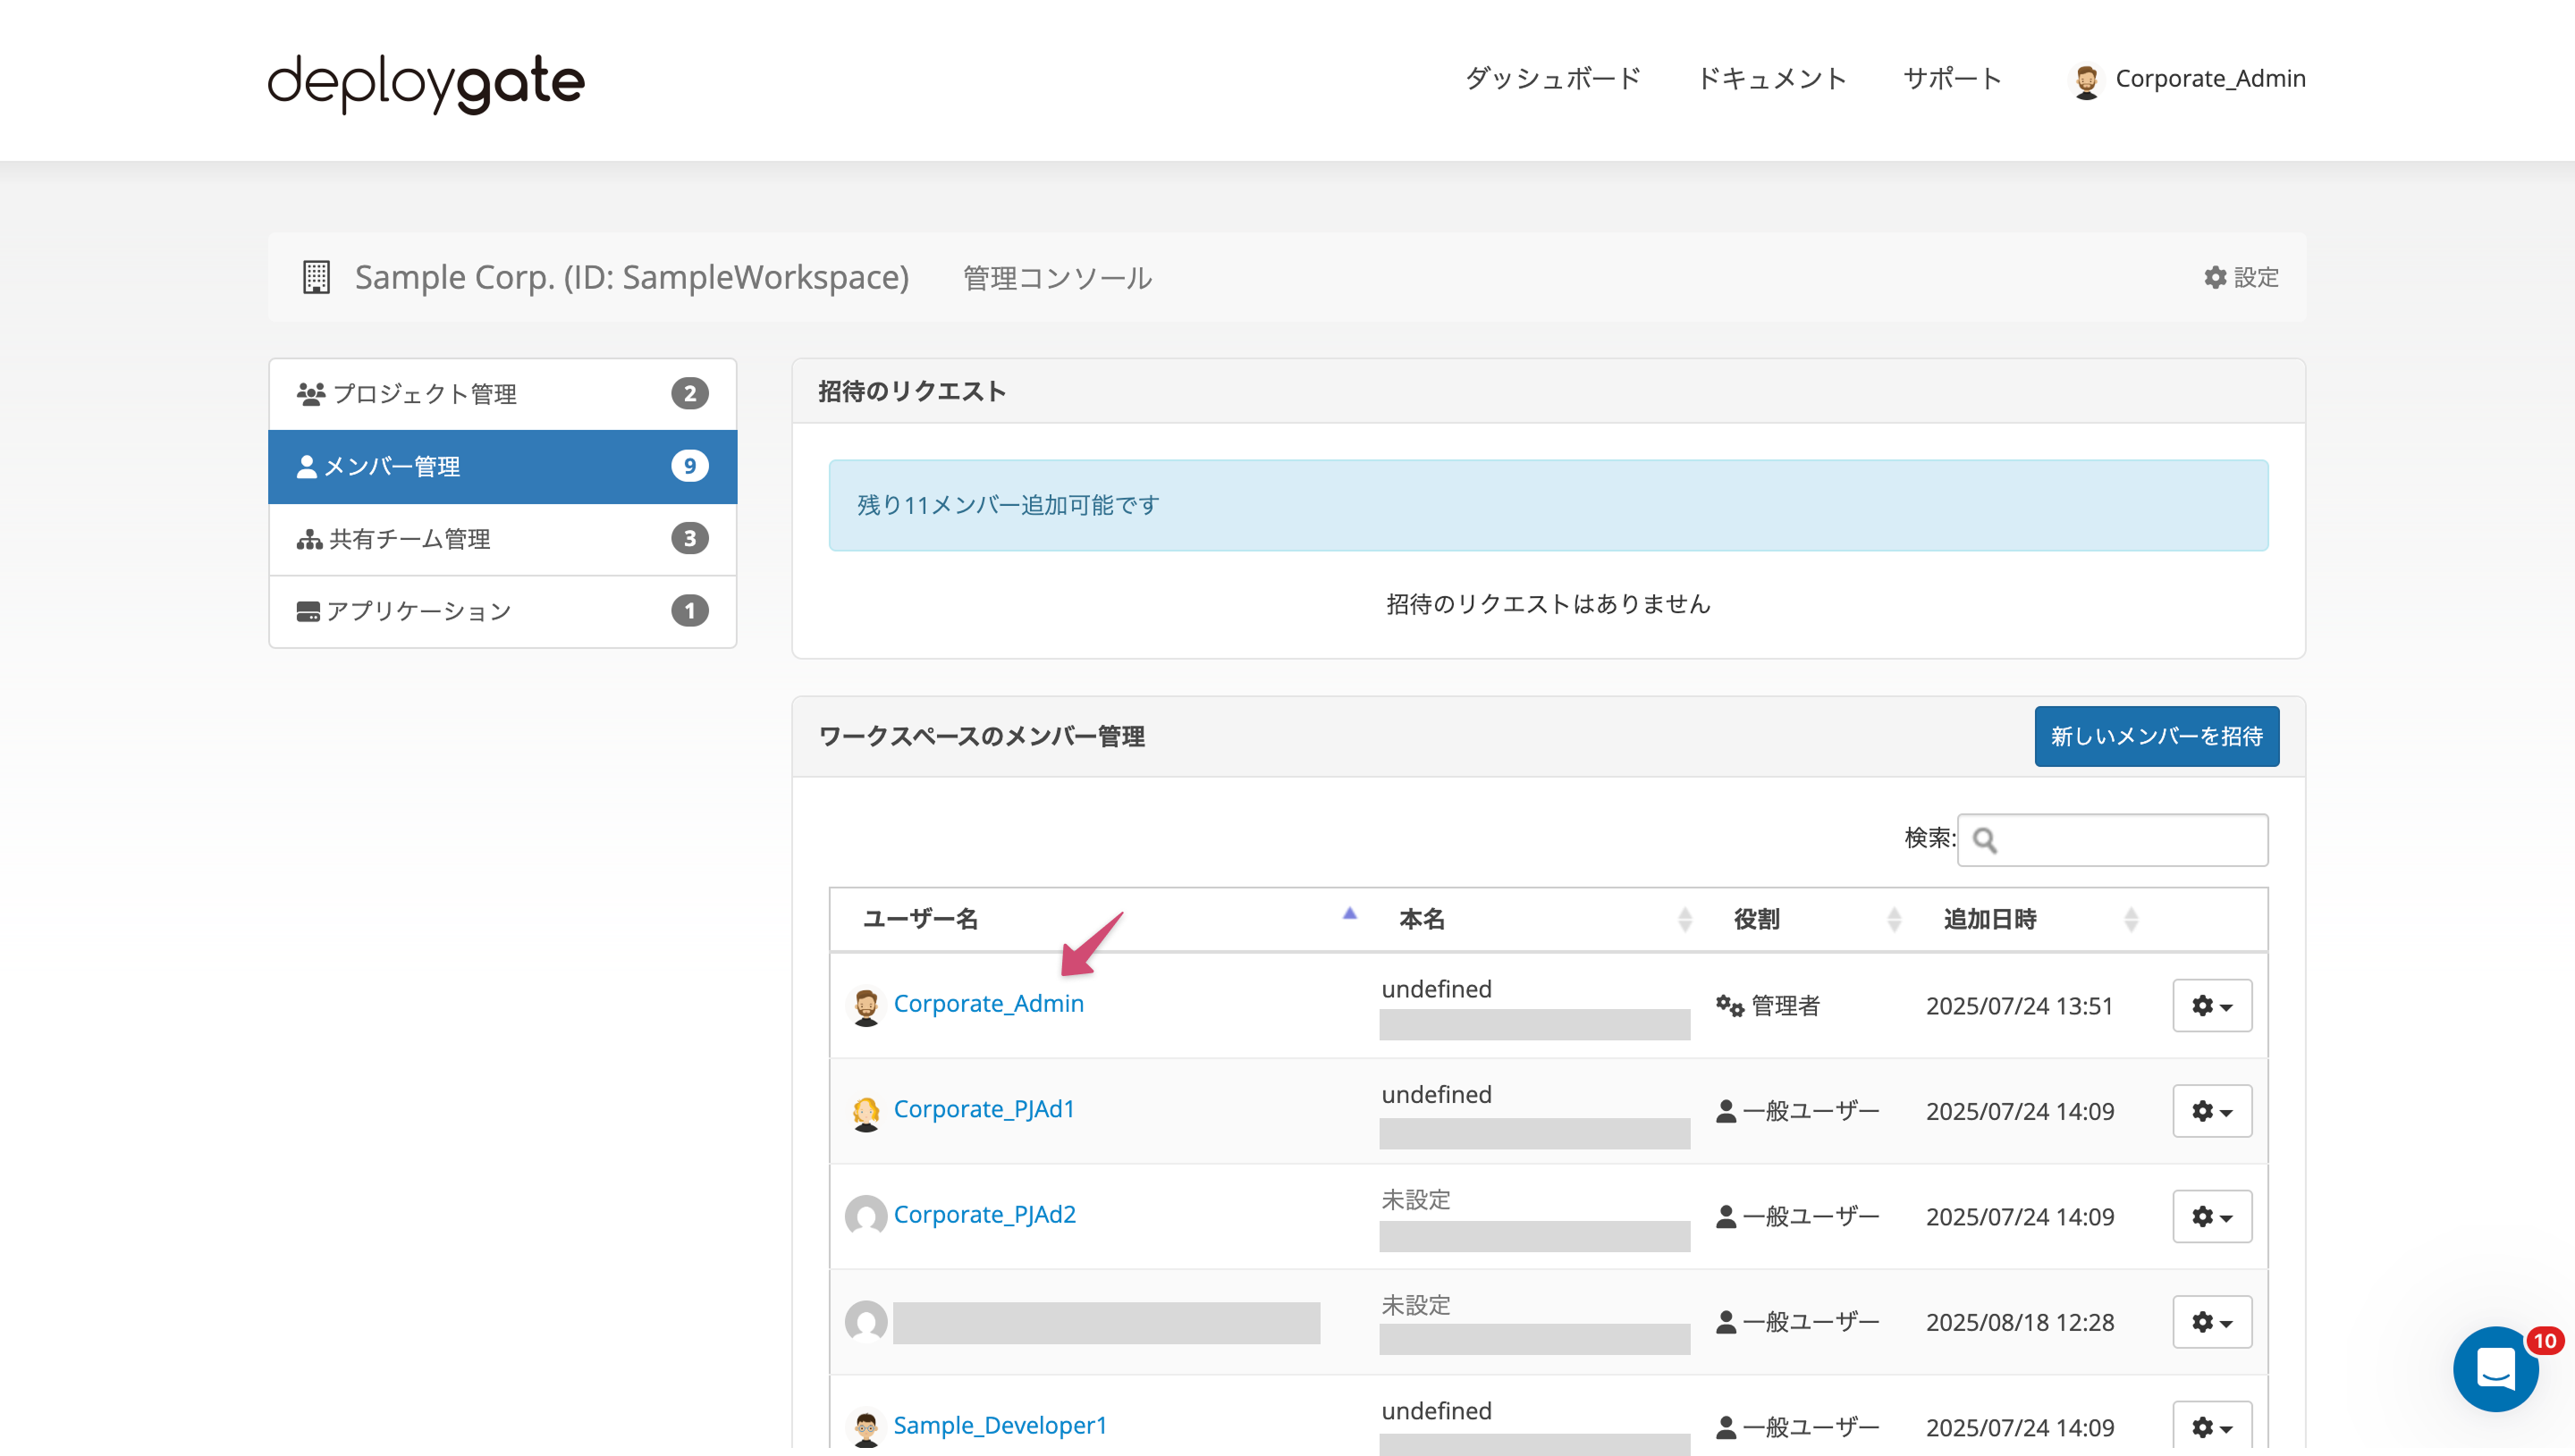Click inside the member search input field

pyautogui.click(x=2112, y=840)
